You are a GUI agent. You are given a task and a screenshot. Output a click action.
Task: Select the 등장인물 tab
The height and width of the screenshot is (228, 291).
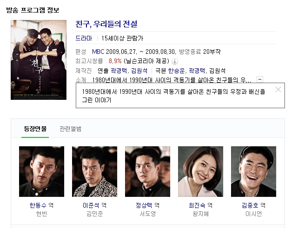35,129
